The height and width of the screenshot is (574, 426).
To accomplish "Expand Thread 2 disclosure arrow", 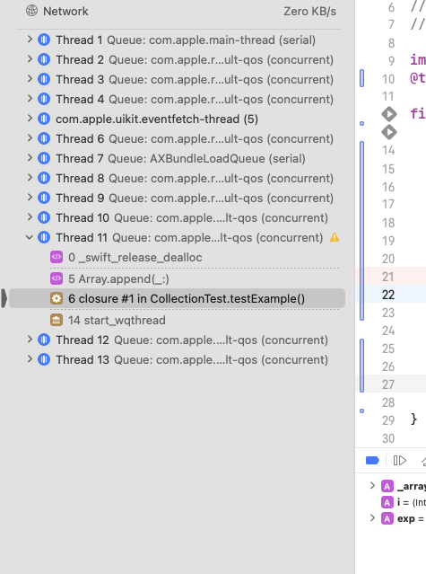I will pos(30,59).
